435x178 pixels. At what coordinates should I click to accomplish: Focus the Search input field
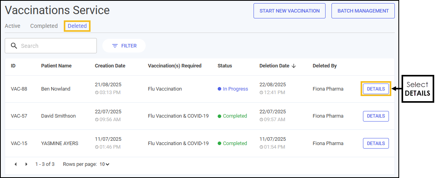coord(51,46)
